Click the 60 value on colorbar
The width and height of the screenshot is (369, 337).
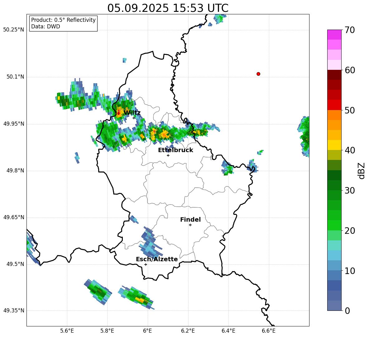pos(349,70)
